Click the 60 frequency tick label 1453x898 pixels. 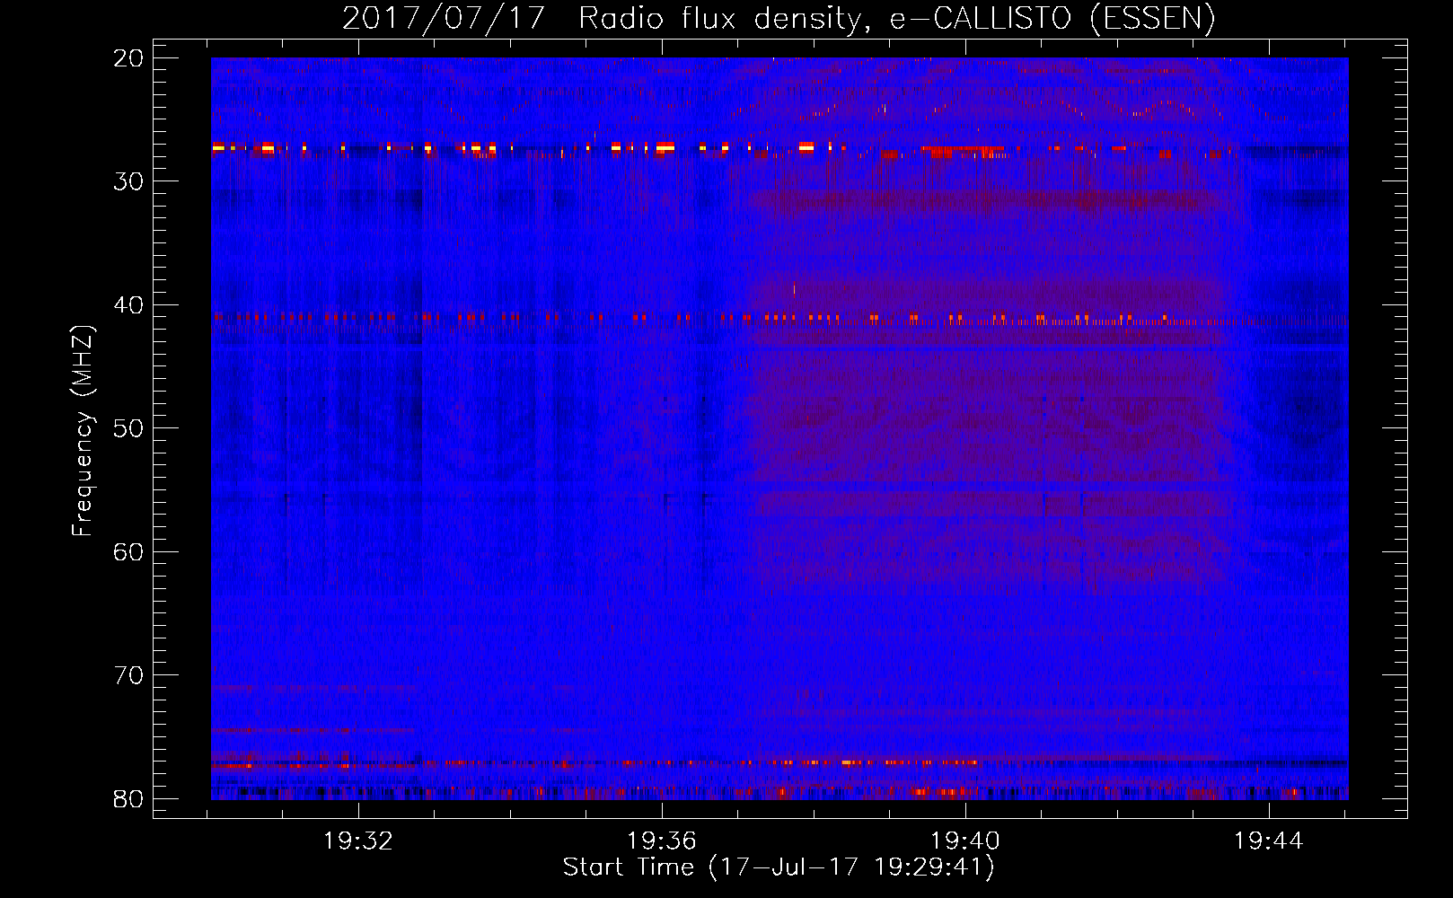pos(128,551)
